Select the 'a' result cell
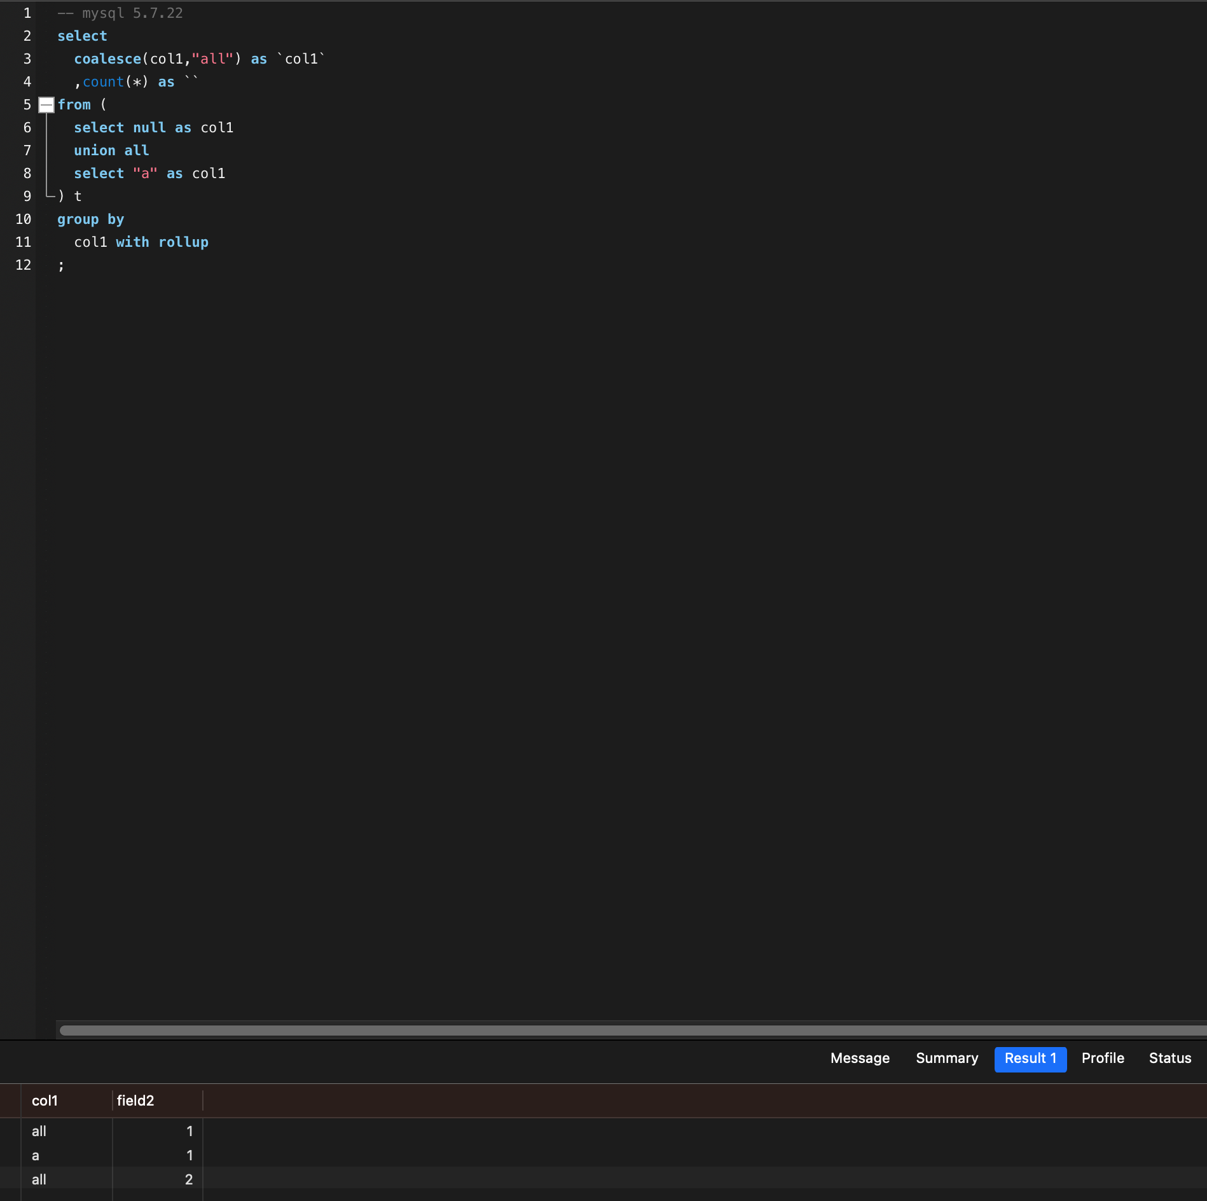 tap(67, 1156)
